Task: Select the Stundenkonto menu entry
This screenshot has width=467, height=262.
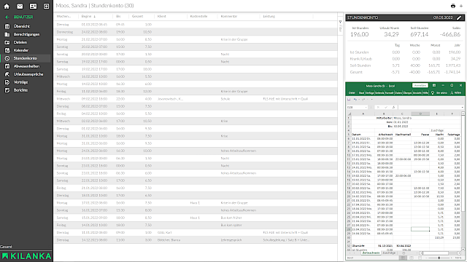Action: pyautogui.click(x=26, y=58)
